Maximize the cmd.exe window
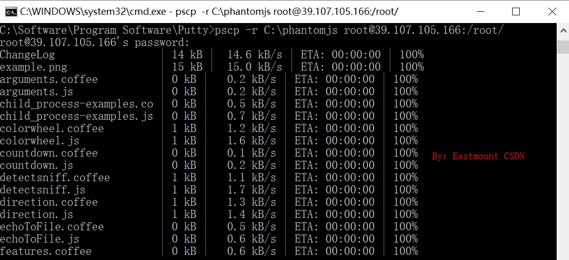The image size is (569, 260). tap(516, 12)
